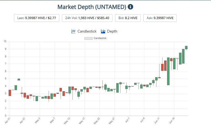Click the Bid 8.2 HIVE box

tap(128, 18)
